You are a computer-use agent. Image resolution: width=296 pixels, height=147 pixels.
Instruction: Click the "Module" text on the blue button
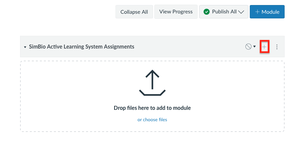[271, 12]
